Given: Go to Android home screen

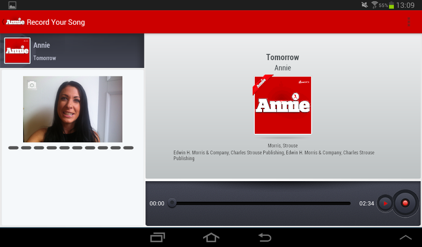Looking at the screenshot, I should [x=211, y=238].
